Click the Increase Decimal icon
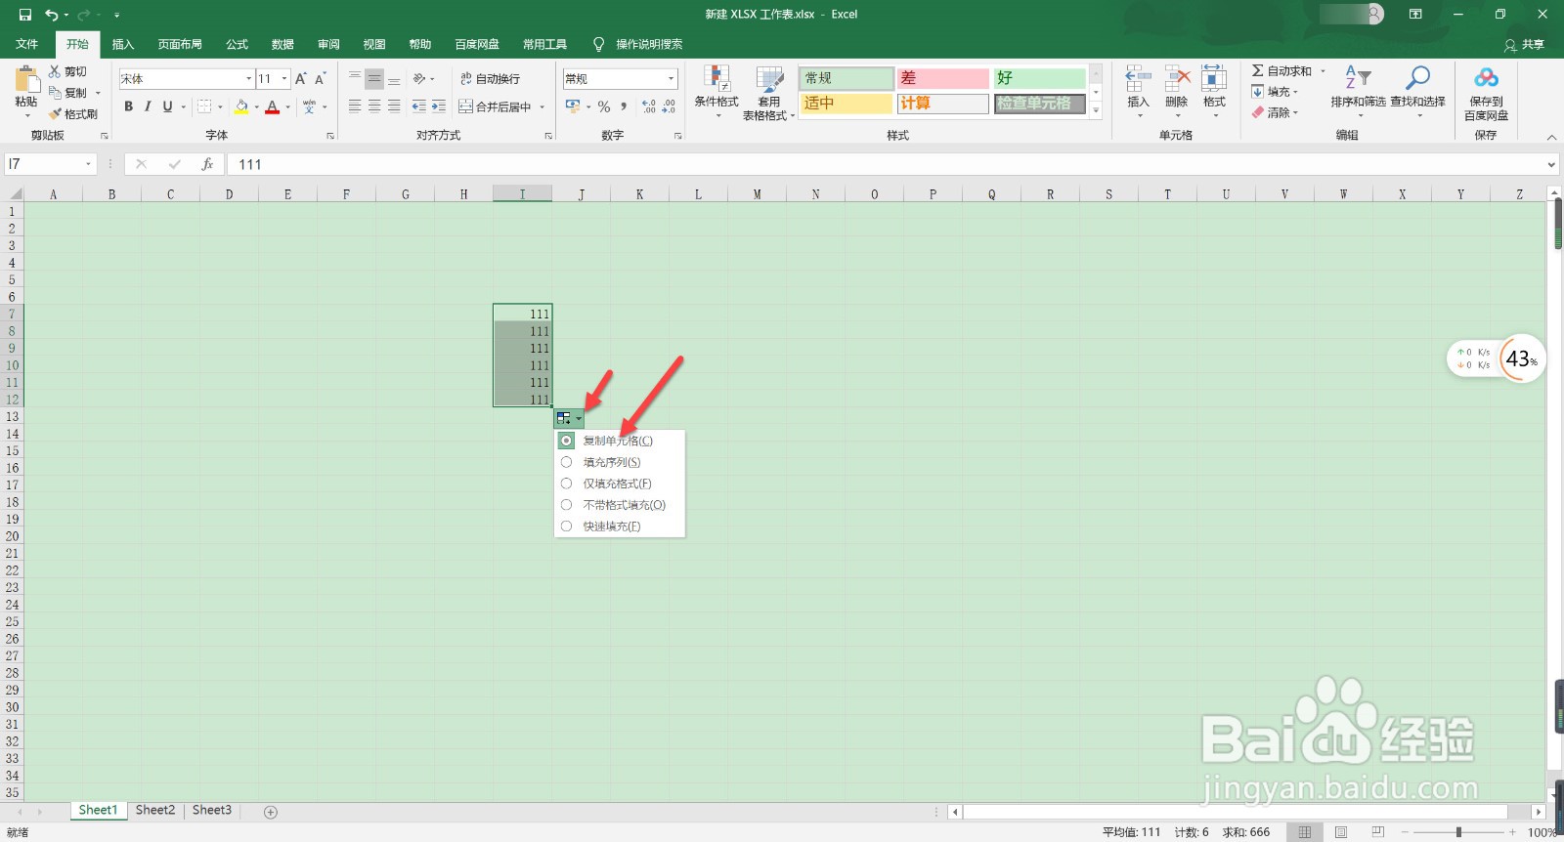 [649, 106]
